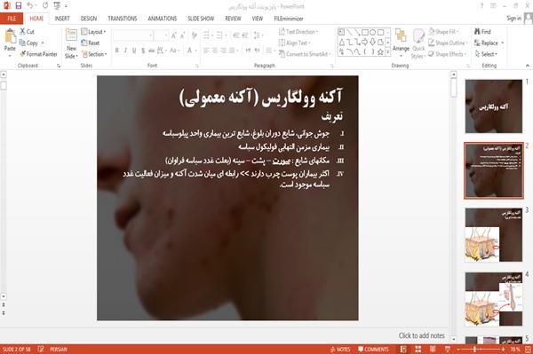Screen dimensions: 533x354
Task: Click to add notes field
Action: [x=421, y=335]
